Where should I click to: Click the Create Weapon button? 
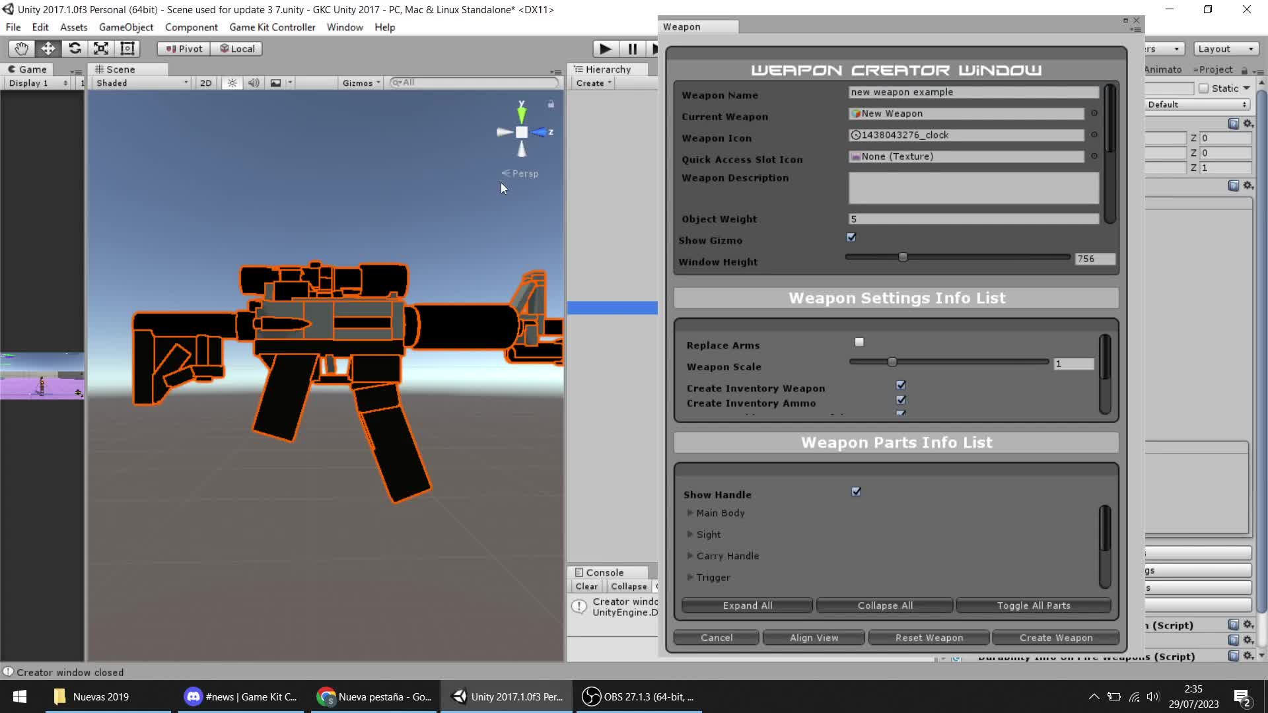[x=1055, y=638]
